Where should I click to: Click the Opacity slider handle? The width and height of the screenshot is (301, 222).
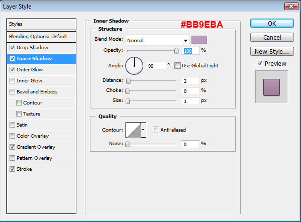click(x=176, y=51)
